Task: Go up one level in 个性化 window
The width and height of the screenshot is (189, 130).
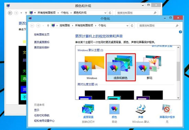Action: (48, 25)
